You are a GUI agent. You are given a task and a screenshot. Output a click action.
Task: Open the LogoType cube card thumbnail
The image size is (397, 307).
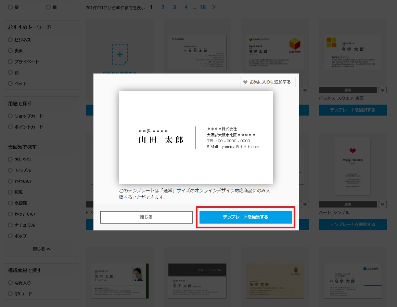click(x=275, y=52)
